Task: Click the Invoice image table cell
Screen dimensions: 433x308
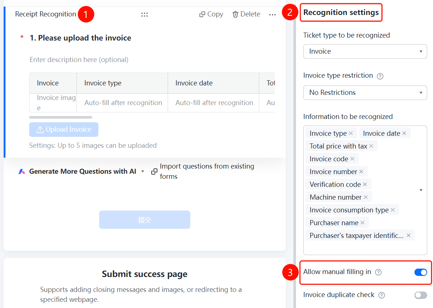Action: coord(53,103)
